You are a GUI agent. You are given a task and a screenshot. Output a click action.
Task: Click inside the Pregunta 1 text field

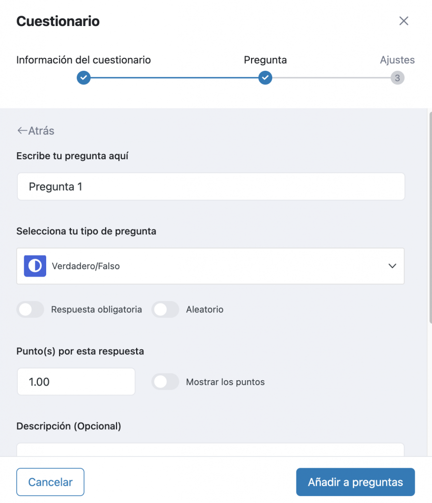tap(210, 186)
